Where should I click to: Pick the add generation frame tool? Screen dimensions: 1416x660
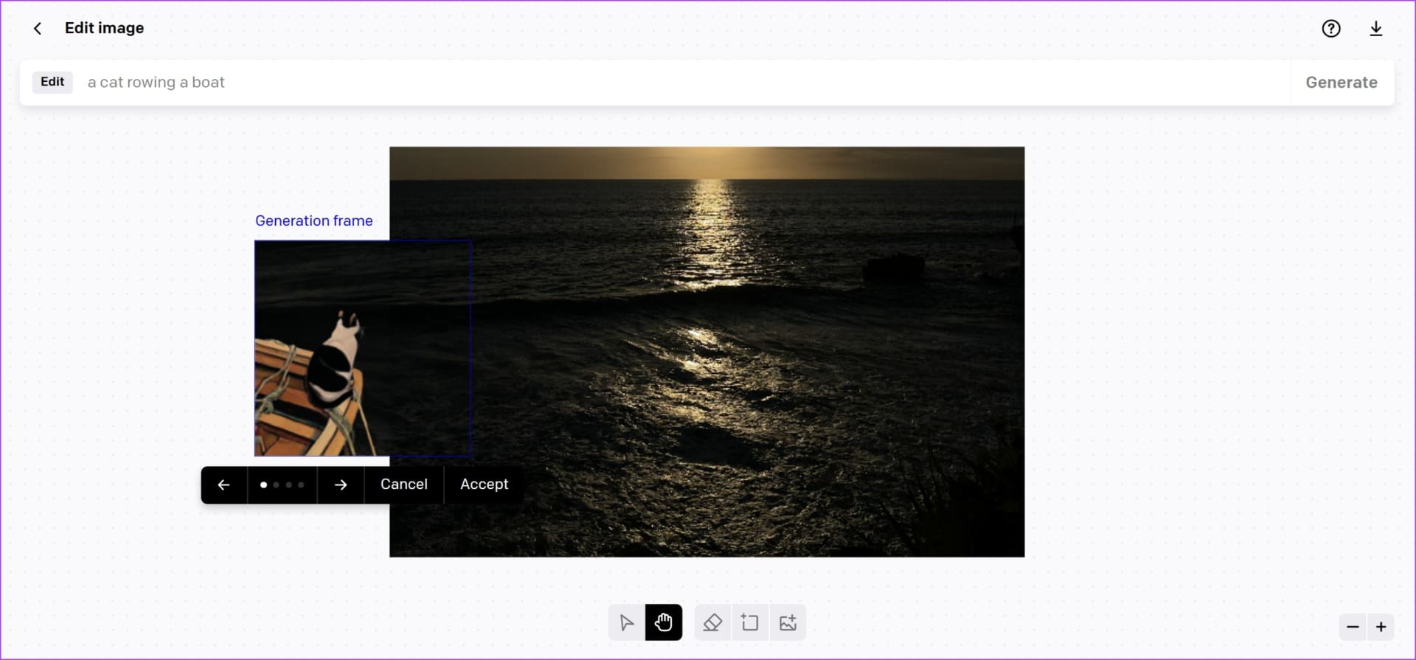750,623
